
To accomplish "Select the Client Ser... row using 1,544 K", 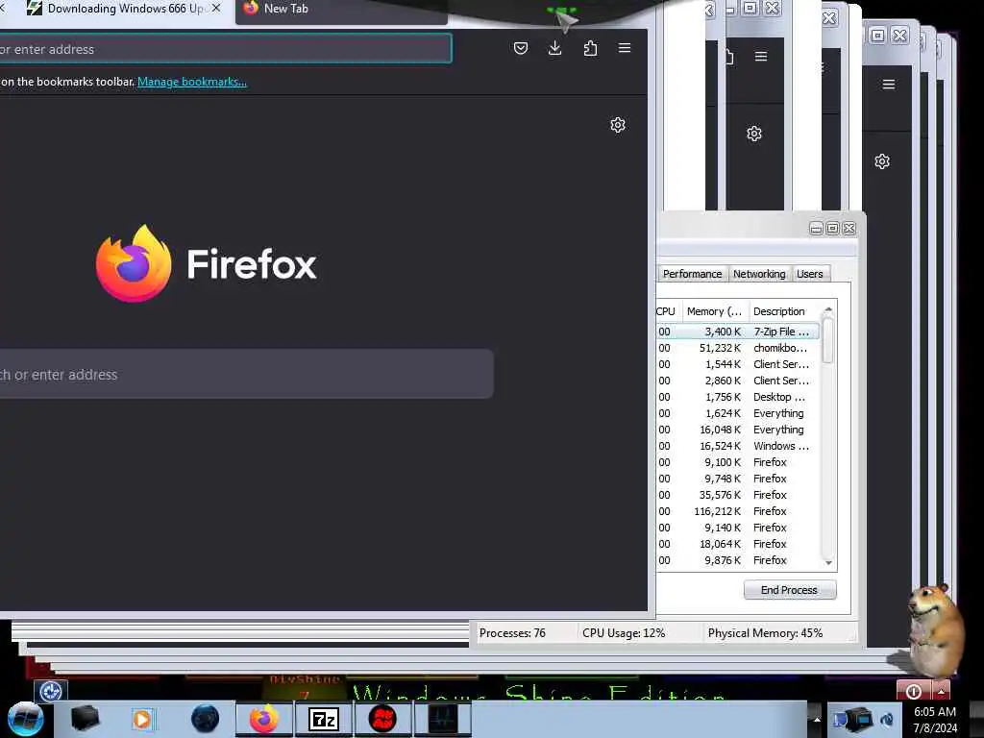I will [x=737, y=364].
